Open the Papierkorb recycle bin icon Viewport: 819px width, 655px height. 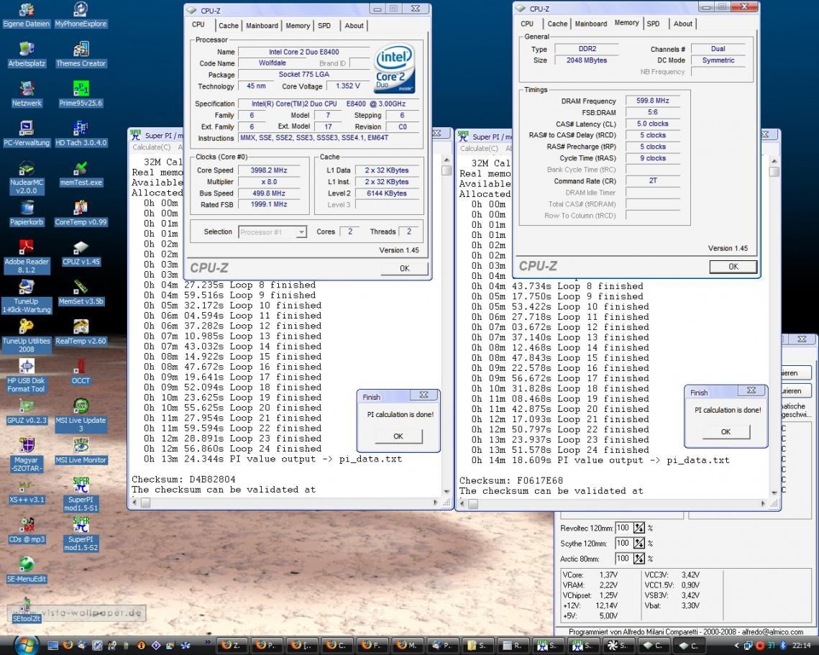tap(27, 213)
